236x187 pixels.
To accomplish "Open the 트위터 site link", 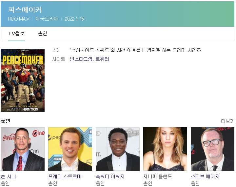I will (x=102, y=59).
